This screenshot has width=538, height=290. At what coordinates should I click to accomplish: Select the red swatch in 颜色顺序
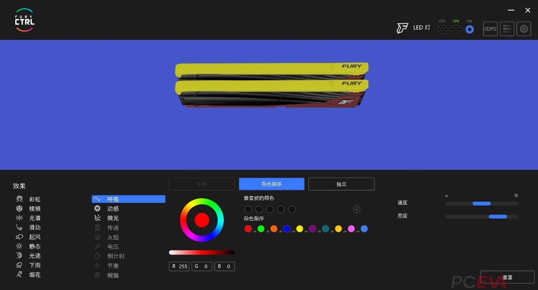[248, 229]
